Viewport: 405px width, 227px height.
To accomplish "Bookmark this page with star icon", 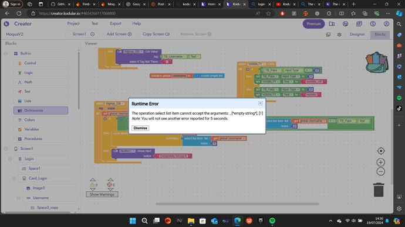I will click(268, 13).
